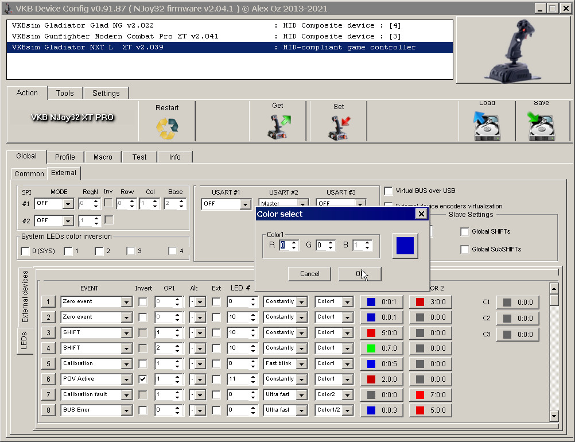Click the Set joystick icon

point(339,127)
